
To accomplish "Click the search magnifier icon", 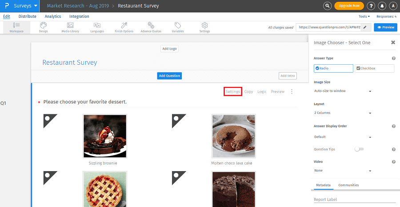I will (328, 6).
